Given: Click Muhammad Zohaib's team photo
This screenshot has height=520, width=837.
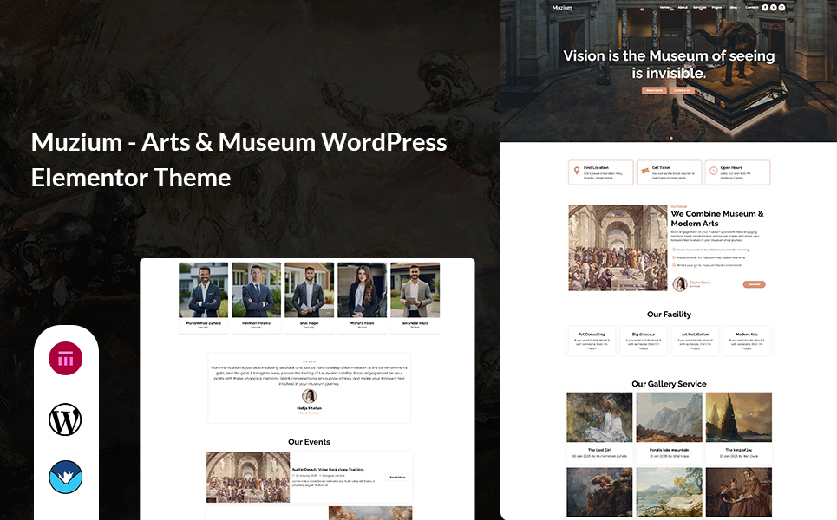Looking at the screenshot, I should coord(203,290).
